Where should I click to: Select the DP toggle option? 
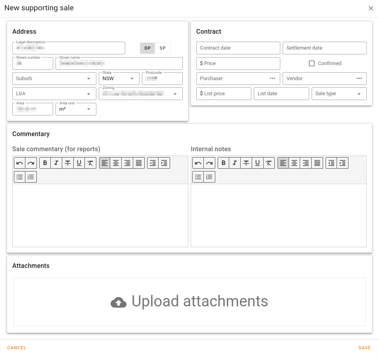tap(147, 48)
